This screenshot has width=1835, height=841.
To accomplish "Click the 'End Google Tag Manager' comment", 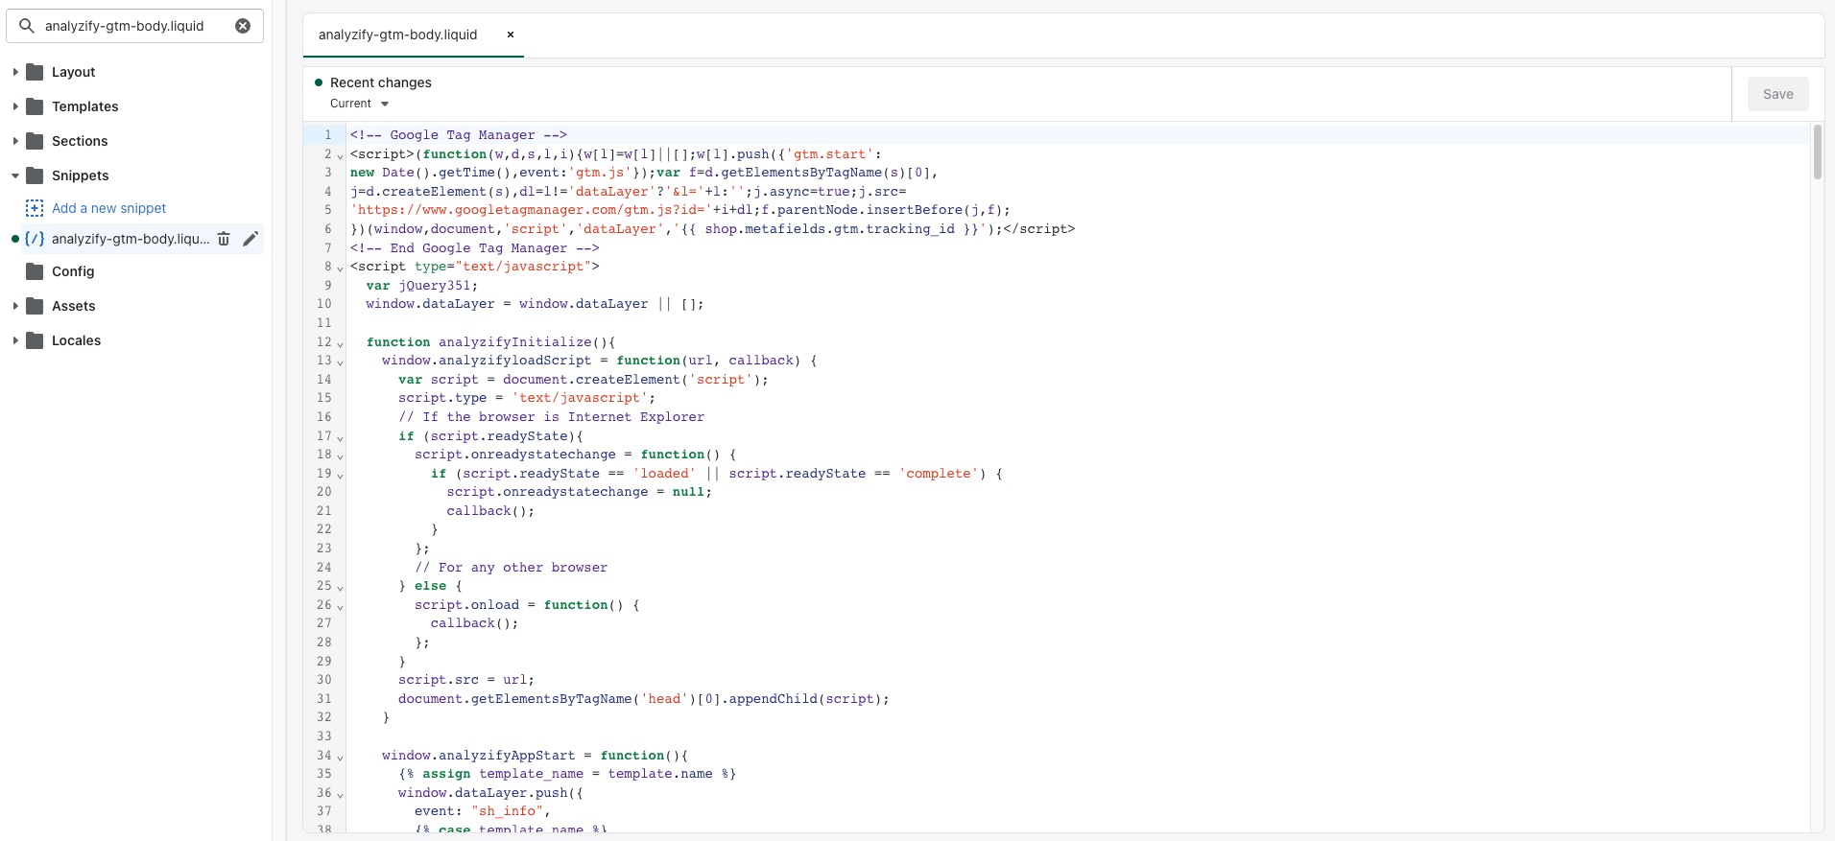I will tap(474, 248).
